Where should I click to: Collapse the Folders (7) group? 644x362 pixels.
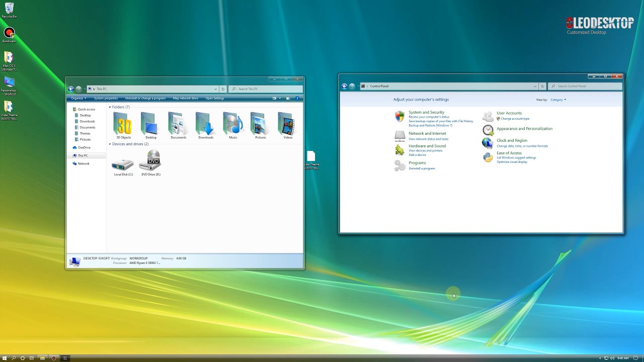110,107
